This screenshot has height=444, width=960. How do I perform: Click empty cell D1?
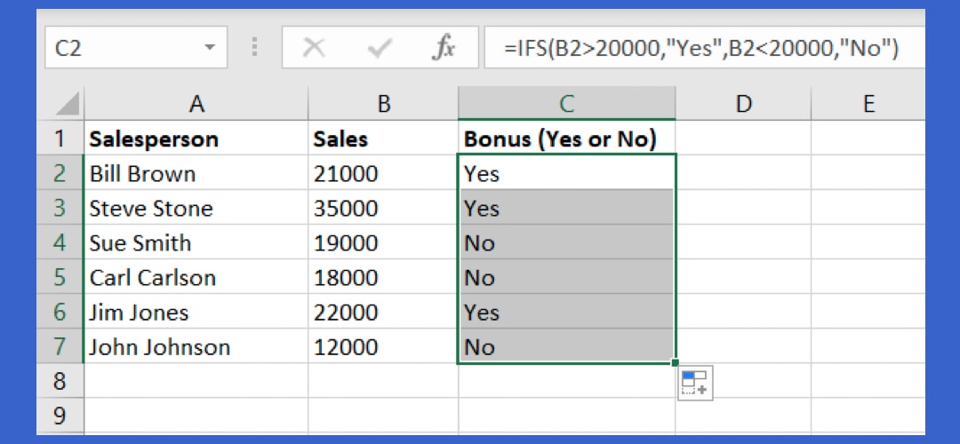pos(743,139)
